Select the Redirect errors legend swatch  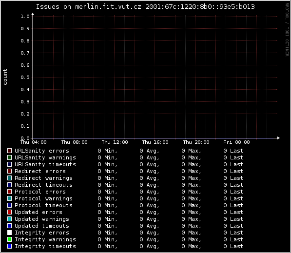point(9,171)
